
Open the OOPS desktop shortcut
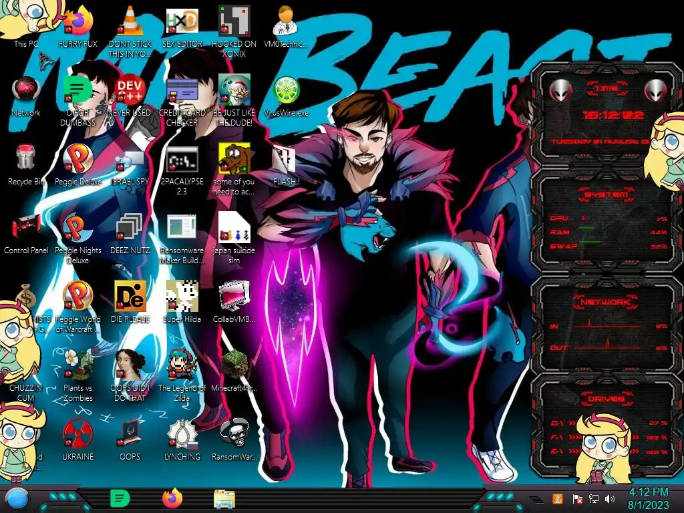coord(130,434)
